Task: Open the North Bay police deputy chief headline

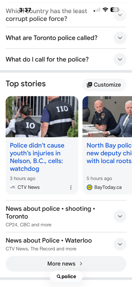Action: tap(109, 153)
